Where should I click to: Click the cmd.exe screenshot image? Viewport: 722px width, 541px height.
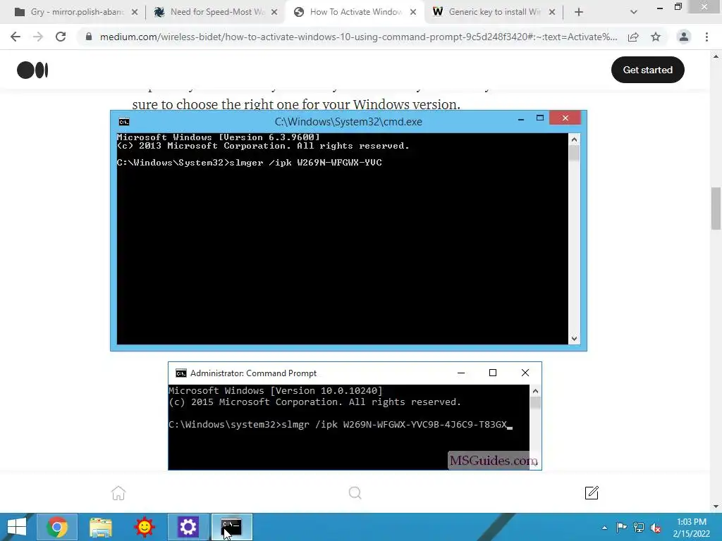[348, 230]
